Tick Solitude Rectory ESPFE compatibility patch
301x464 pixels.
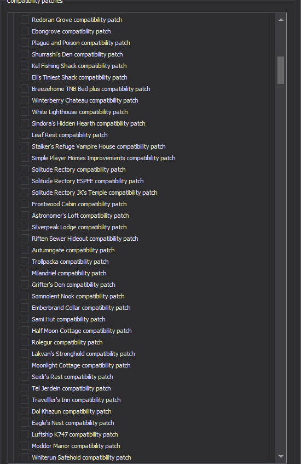tap(25, 181)
